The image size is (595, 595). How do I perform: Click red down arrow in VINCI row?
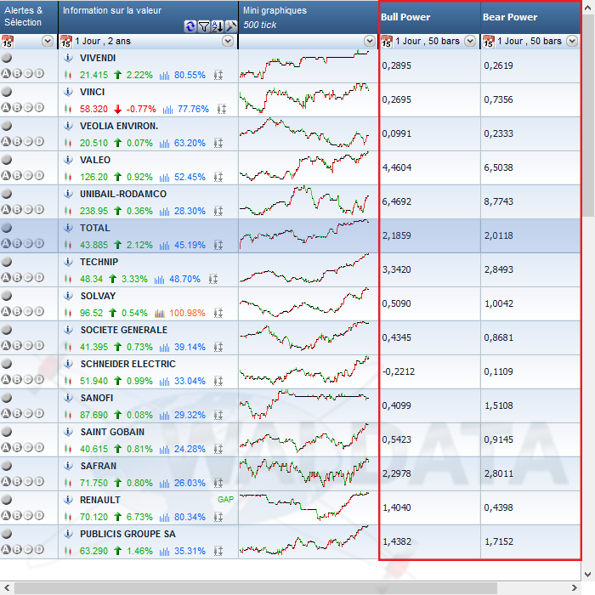coord(117,110)
